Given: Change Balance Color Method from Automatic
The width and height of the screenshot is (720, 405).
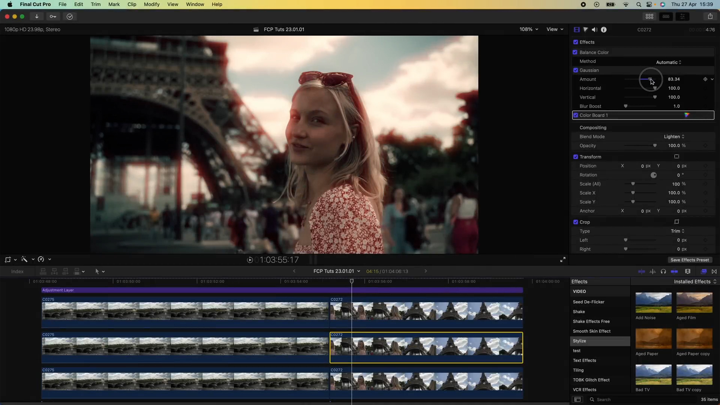Looking at the screenshot, I should click(669, 62).
